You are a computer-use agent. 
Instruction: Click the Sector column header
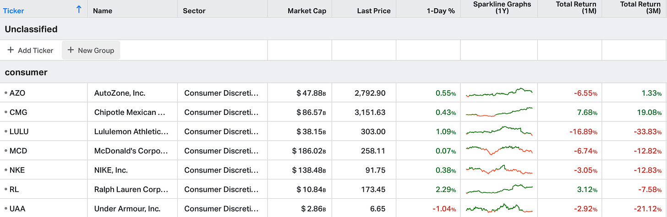pyautogui.click(x=194, y=11)
